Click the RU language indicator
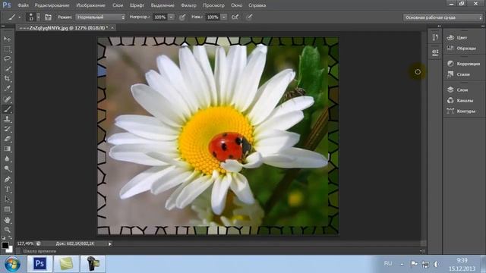Screen dimensions: 486x273 coord(388,263)
